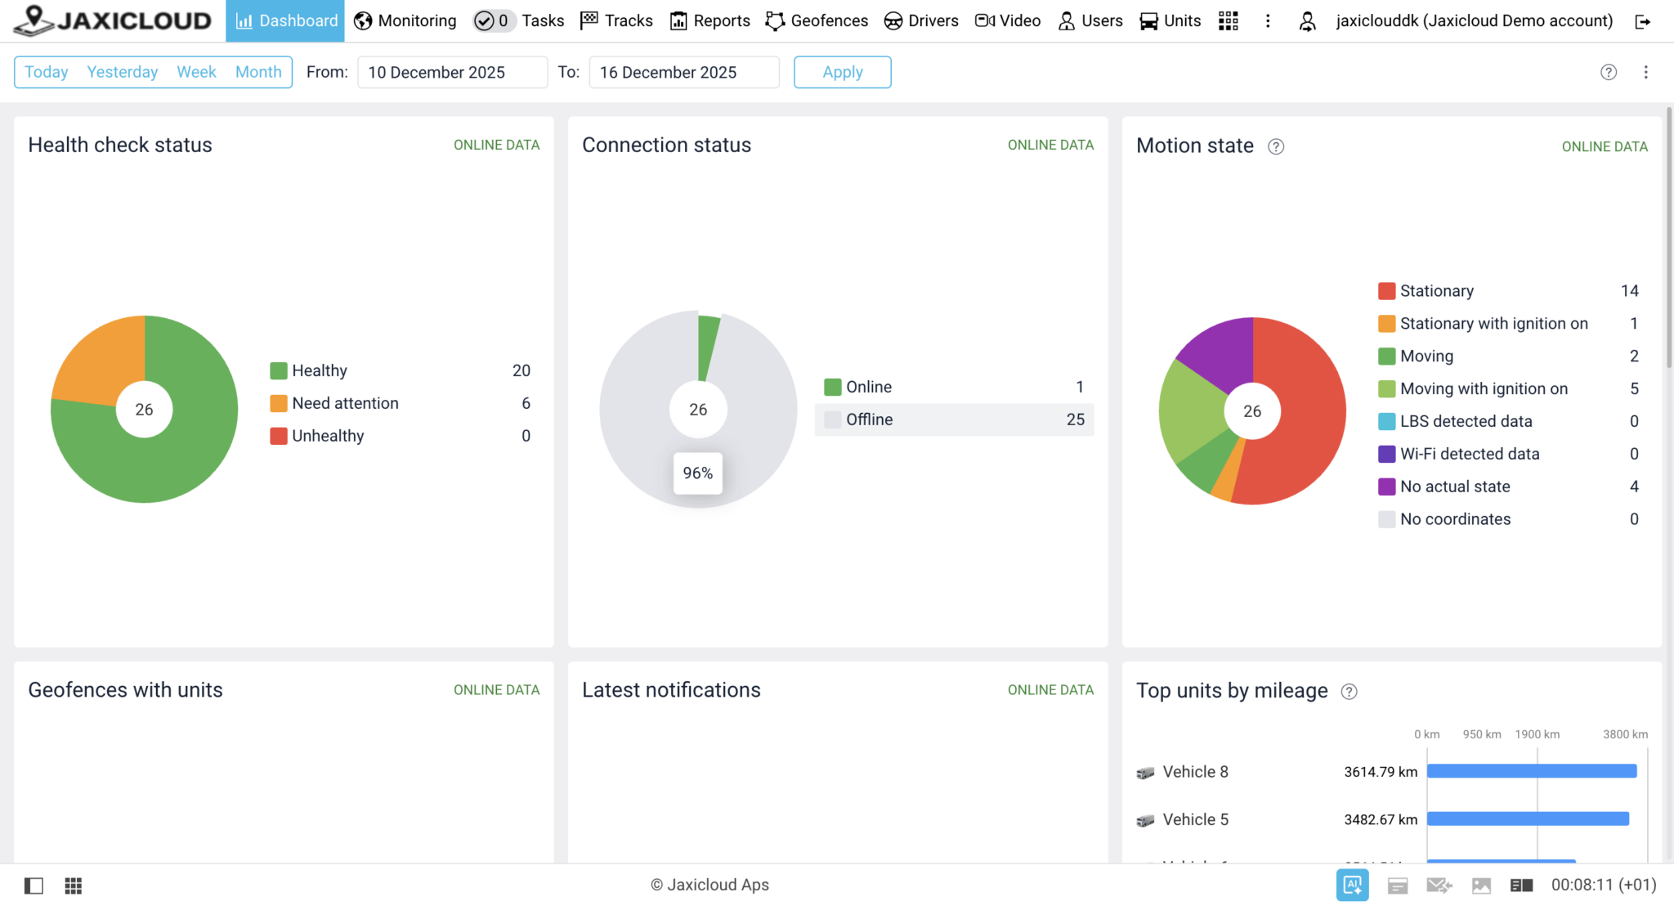Toggle the Healthy legend item

point(401,370)
